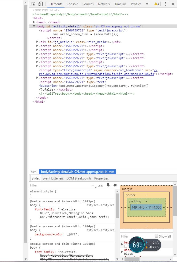
Task: Enable the Show all checkbox
Action: pos(156,236)
